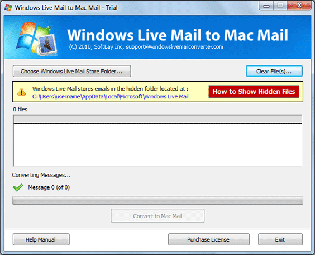
Task: Minimize the converter window
Action: click(266, 6)
